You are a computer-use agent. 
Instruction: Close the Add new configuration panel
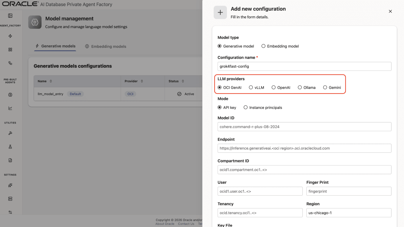pyautogui.click(x=390, y=11)
